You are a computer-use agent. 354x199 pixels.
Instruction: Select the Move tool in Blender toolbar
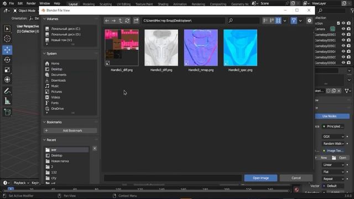pos(7,50)
